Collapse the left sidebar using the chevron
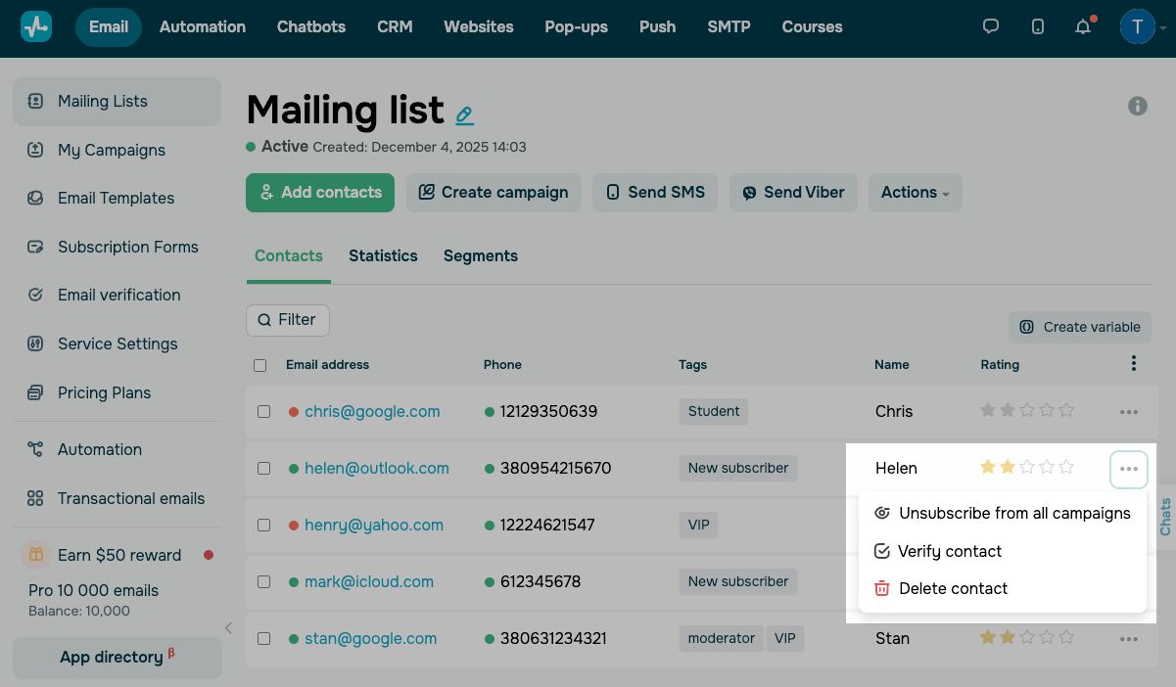This screenshot has height=687, width=1176. 228,628
